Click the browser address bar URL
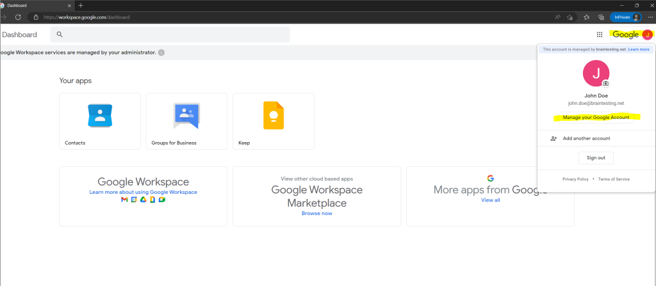The width and height of the screenshot is (656, 286). [86, 17]
